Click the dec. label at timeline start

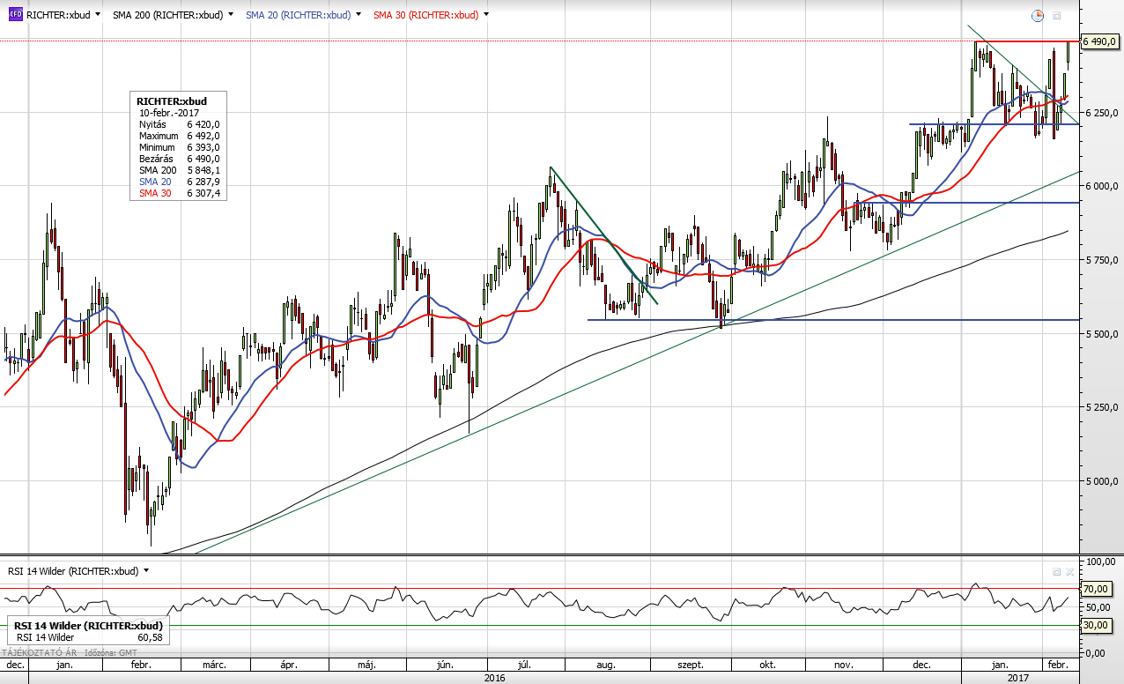(x=15, y=664)
